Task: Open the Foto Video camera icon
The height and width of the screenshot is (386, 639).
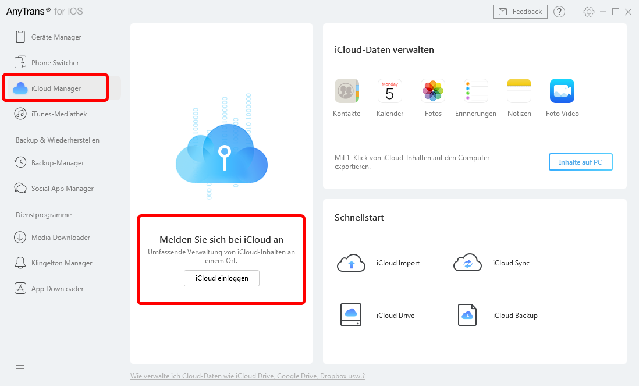Action: [x=562, y=91]
